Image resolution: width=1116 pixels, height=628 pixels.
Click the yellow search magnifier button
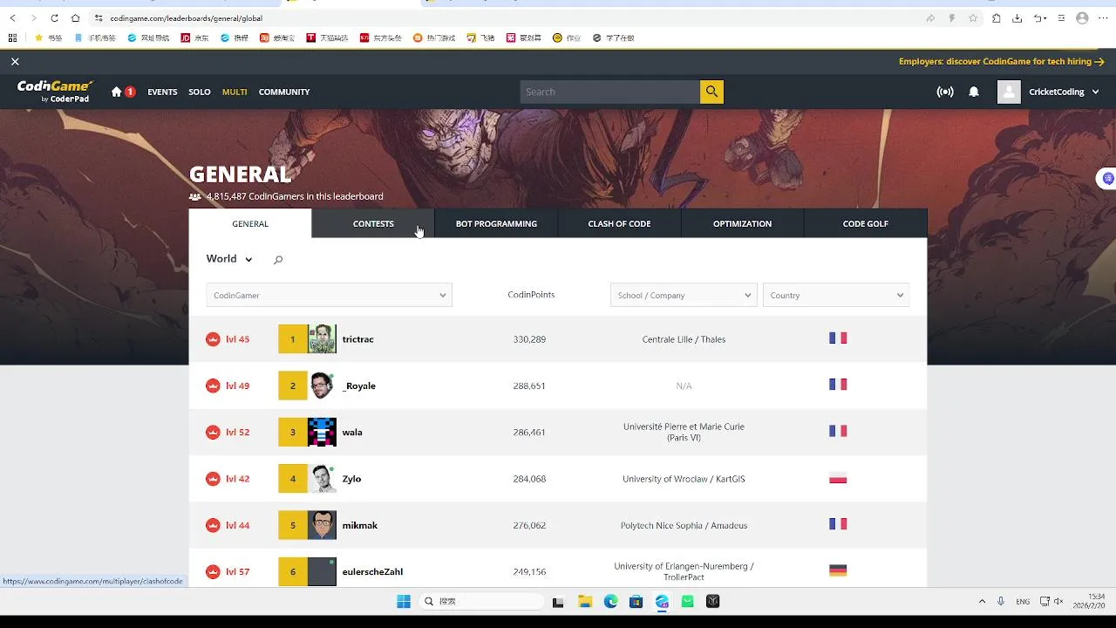click(x=711, y=92)
